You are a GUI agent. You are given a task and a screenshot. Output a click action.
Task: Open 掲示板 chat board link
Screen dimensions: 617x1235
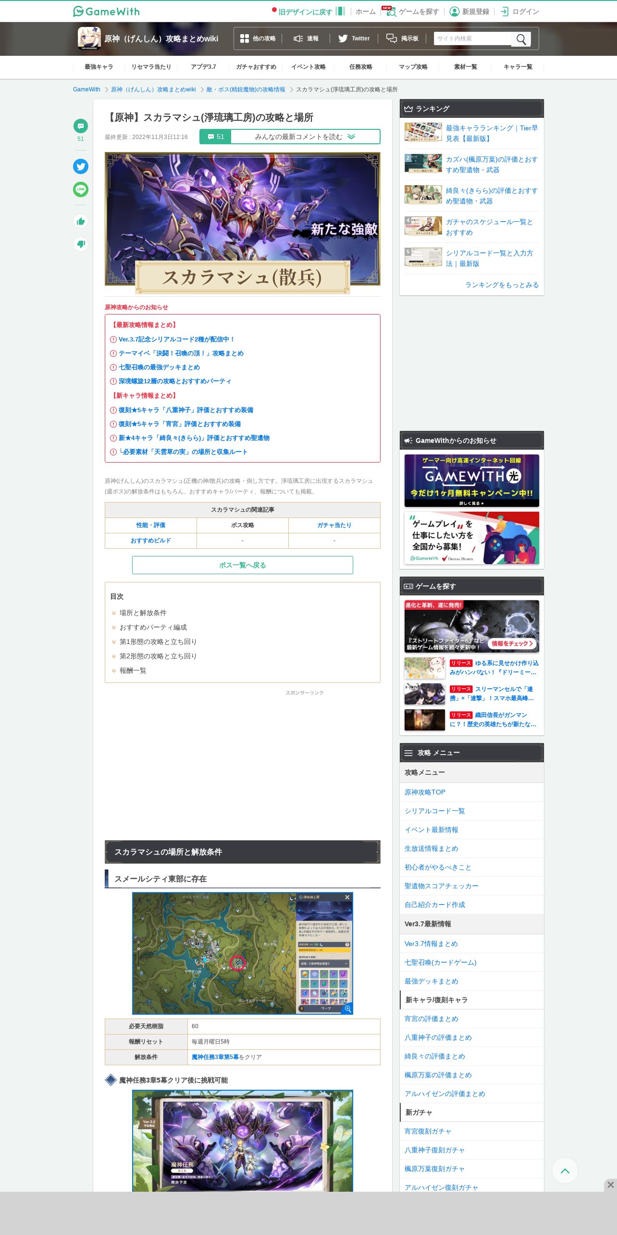pos(402,38)
